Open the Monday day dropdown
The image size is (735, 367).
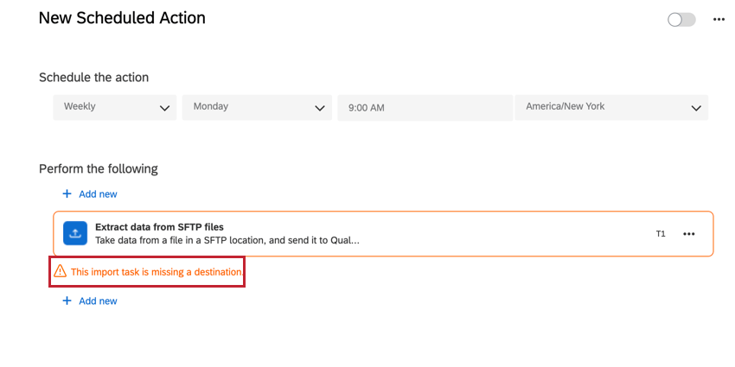(x=257, y=108)
